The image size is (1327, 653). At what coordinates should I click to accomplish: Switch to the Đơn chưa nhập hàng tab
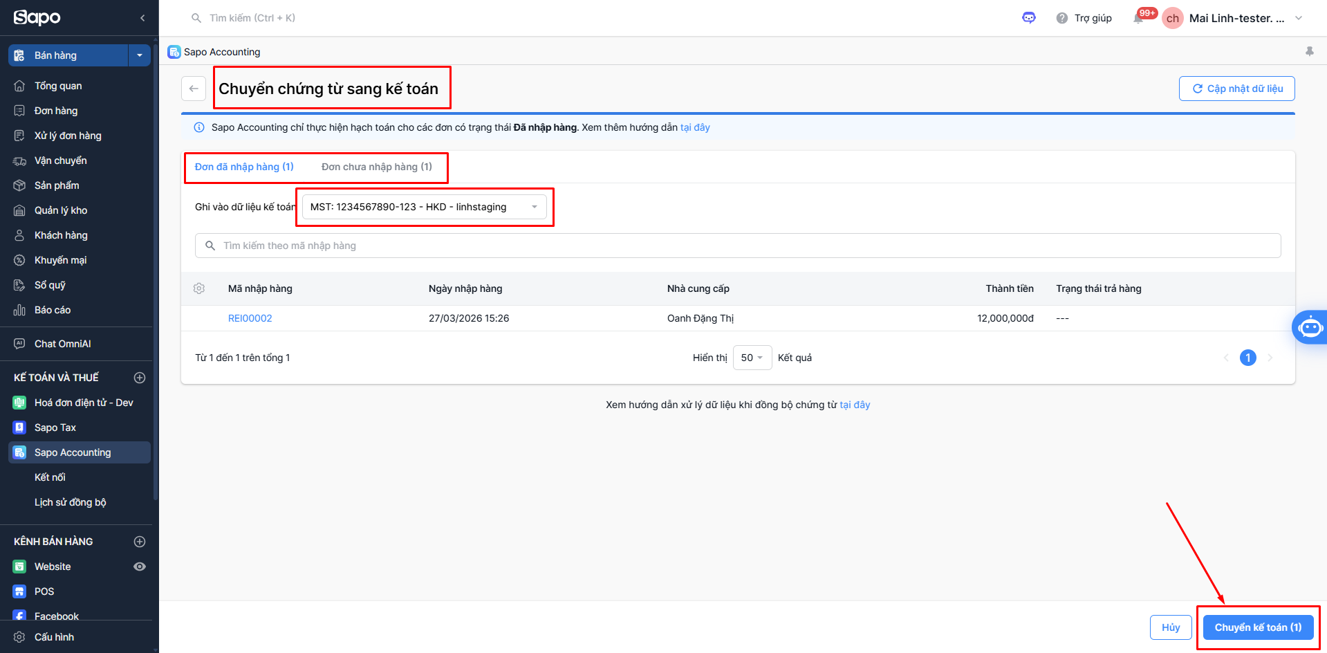(377, 167)
